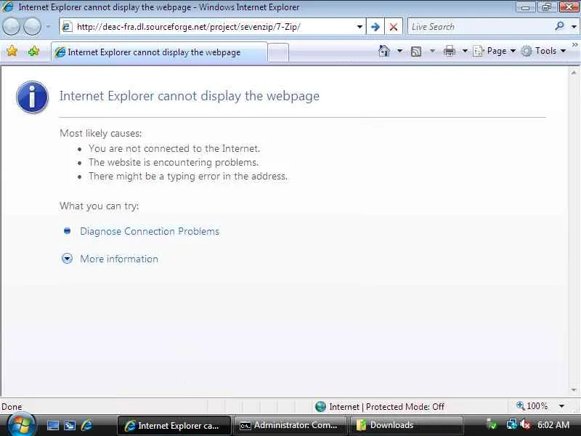Image resolution: width=581 pixels, height=436 pixels.
Task: Click the scrollbar up arrow
Action: point(574,73)
